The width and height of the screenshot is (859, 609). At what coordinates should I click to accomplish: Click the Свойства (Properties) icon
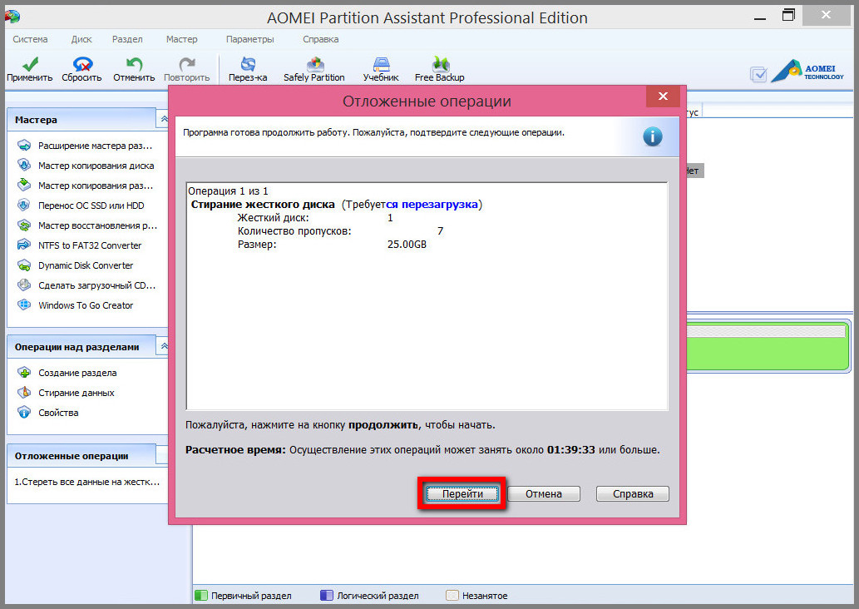pyautogui.click(x=24, y=412)
